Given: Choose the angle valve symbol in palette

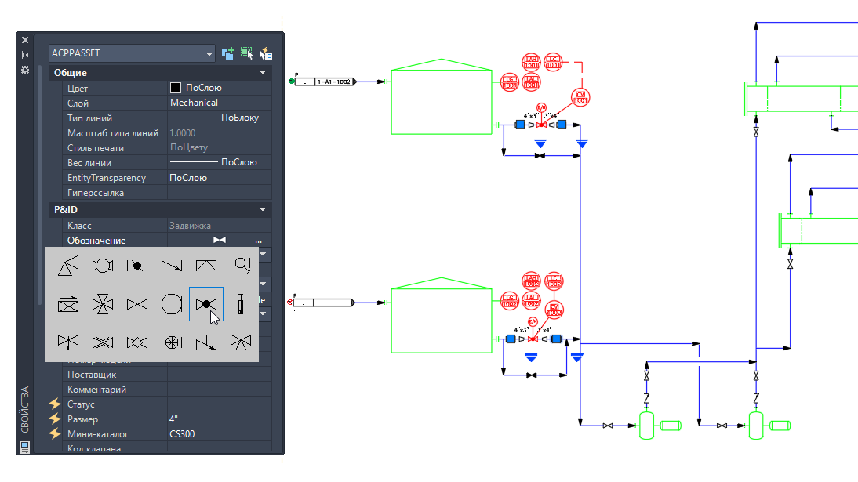Looking at the screenshot, I should coord(68,266).
